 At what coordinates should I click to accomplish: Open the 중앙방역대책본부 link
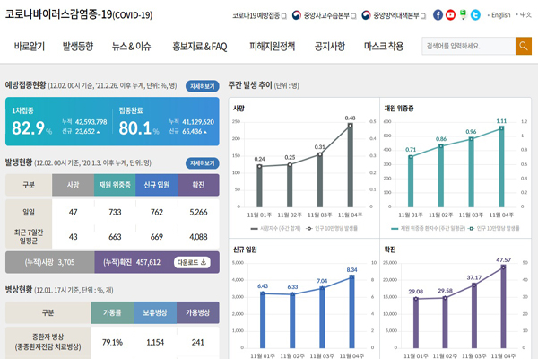point(396,15)
